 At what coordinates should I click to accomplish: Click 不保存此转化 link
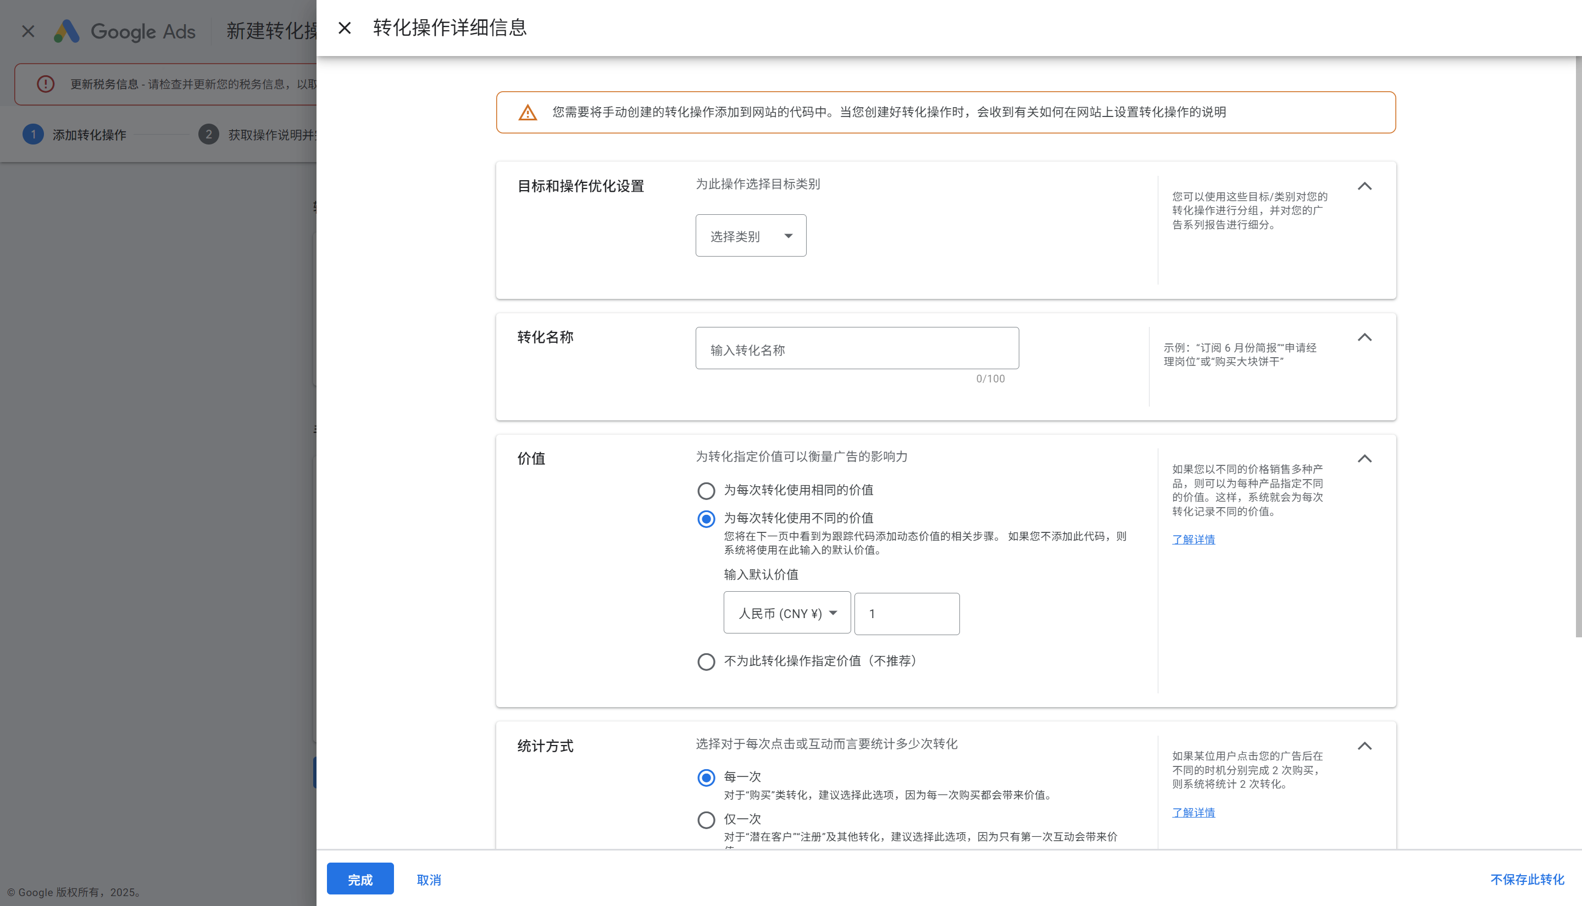tap(1527, 879)
